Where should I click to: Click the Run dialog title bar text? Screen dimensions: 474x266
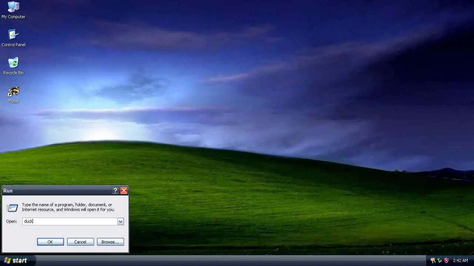8,191
